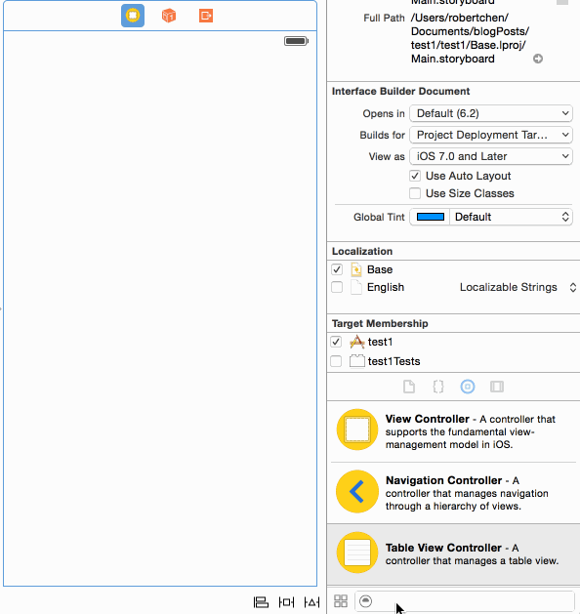
Task: Select the Exit dock icon
Action: pos(206,16)
